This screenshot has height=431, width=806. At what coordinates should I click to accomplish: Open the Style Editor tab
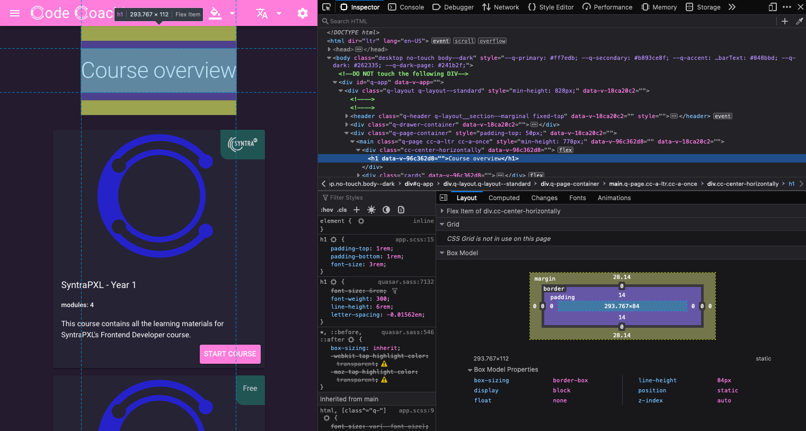(x=551, y=7)
